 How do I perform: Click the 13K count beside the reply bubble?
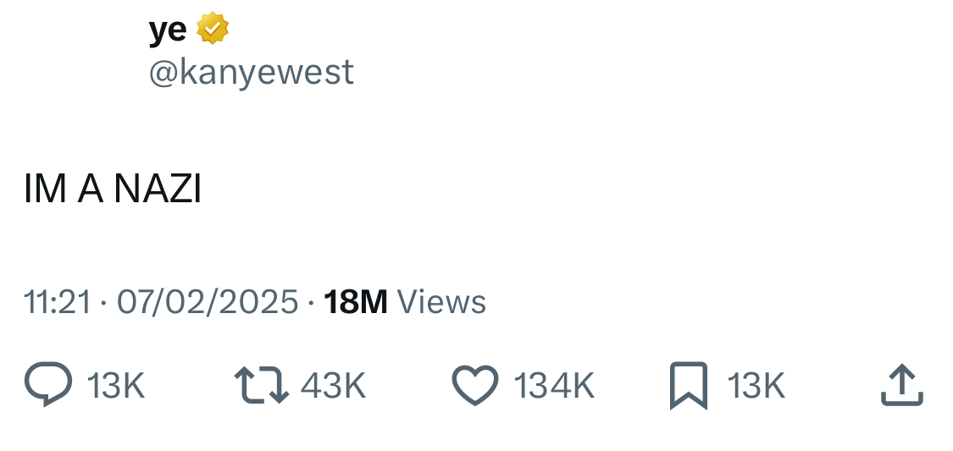(116, 387)
